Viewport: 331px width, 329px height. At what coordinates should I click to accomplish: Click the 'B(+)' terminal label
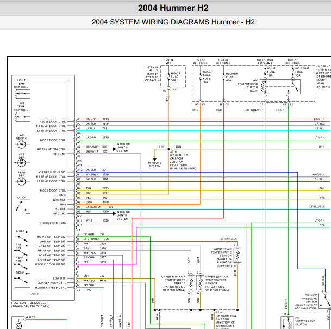[x=63, y=204]
